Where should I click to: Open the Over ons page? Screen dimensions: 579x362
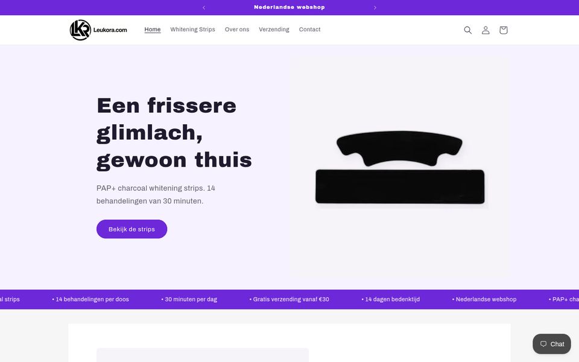click(x=237, y=30)
